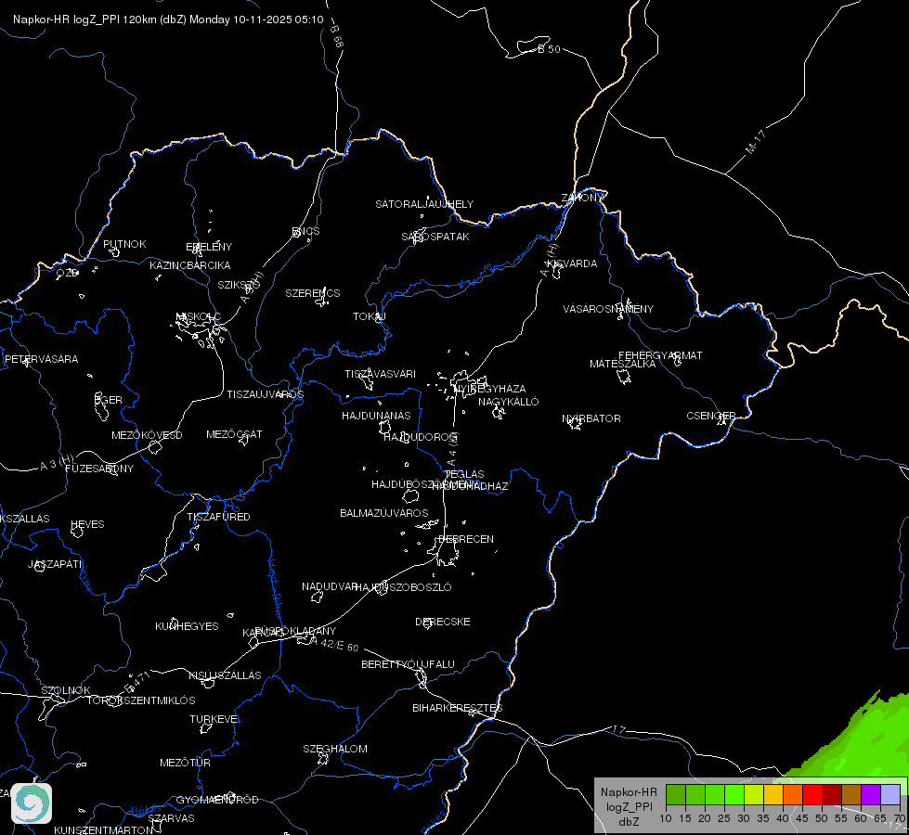Image resolution: width=909 pixels, height=835 pixels.
Task: Select the 10-15 dBZ dark green legend swatch
Action: (676, 794)
